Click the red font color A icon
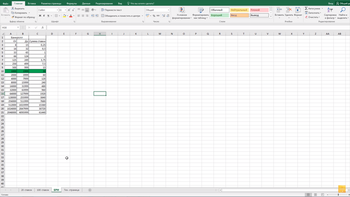350x197 pixels. pyautogui.click(x=70, y=16)
